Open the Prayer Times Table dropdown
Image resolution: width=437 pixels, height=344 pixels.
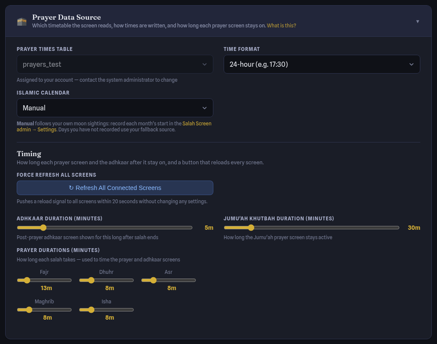[115, 64]
